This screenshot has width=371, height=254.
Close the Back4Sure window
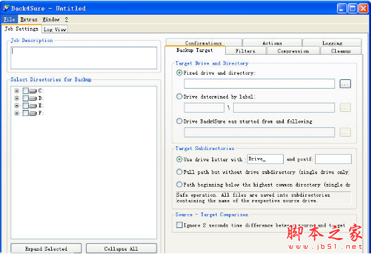pyautogui.click(x=364, y=9)
